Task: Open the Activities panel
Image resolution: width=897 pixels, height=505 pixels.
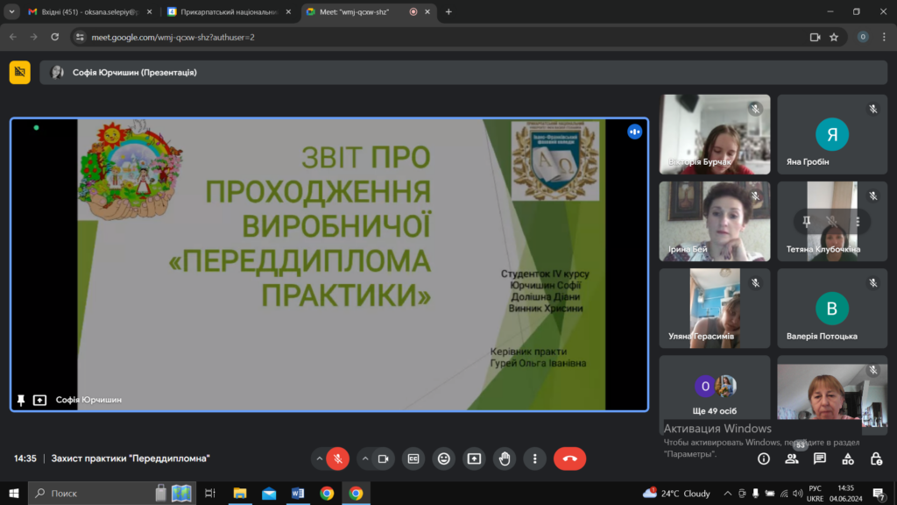Action: (x=848, y=459)
